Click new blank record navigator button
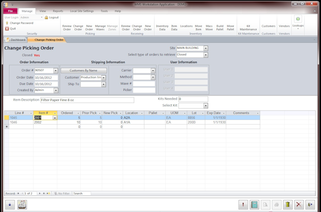321x212 pixels. 48,193
